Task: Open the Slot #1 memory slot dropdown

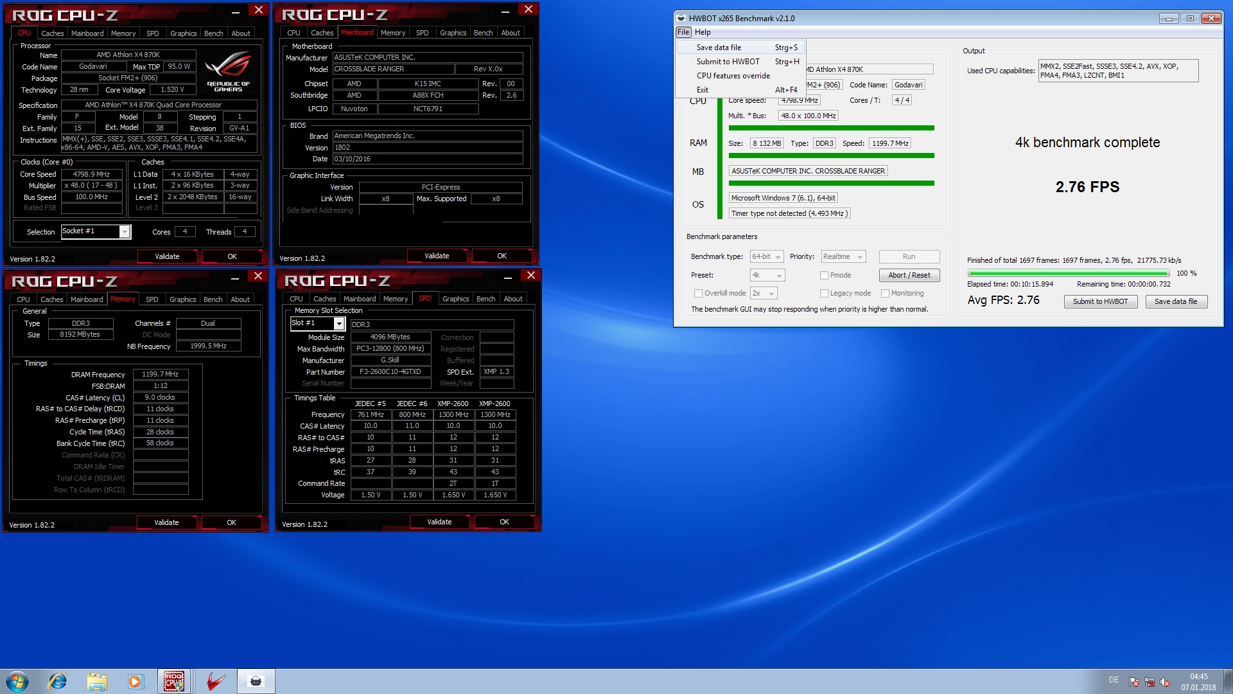Action: (x=317, y=323)
